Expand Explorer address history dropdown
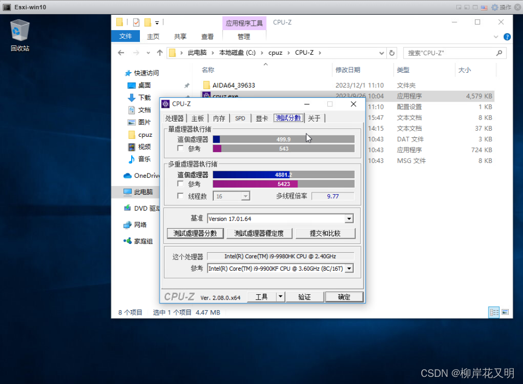This screenshot has height=384, width=523. pyautogui.click(x=381, y=53)
